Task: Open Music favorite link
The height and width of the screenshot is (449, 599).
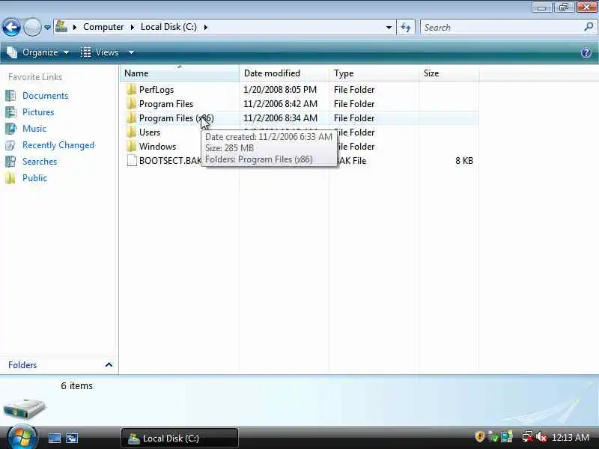Action: click(34, 128)
